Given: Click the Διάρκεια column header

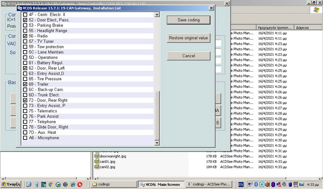Looking at the screenshot, I should point(308,27).
